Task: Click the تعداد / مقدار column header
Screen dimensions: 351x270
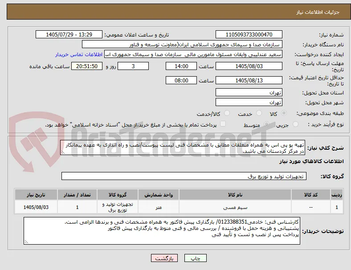Action: 77,195
